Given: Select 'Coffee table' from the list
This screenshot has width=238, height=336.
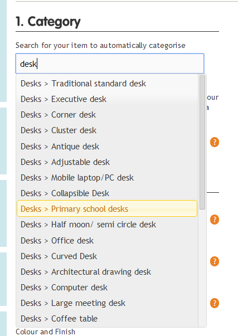Looking at the screenshot, I should (x=107, y=319).
